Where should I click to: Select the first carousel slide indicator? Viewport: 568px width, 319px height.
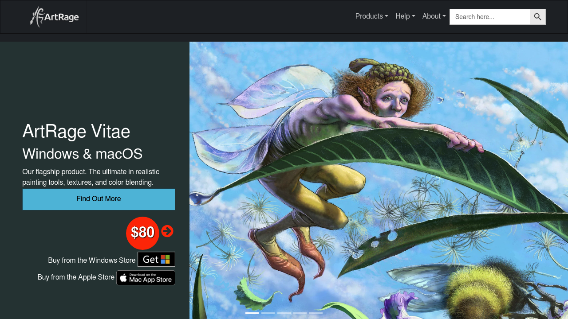252,313
